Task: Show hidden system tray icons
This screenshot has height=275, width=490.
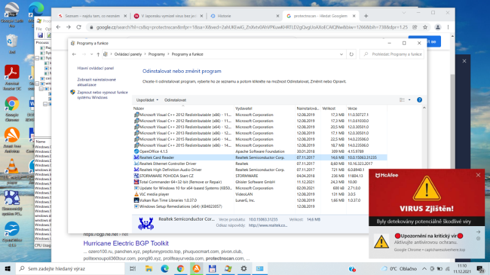Action: click(424, 268)
